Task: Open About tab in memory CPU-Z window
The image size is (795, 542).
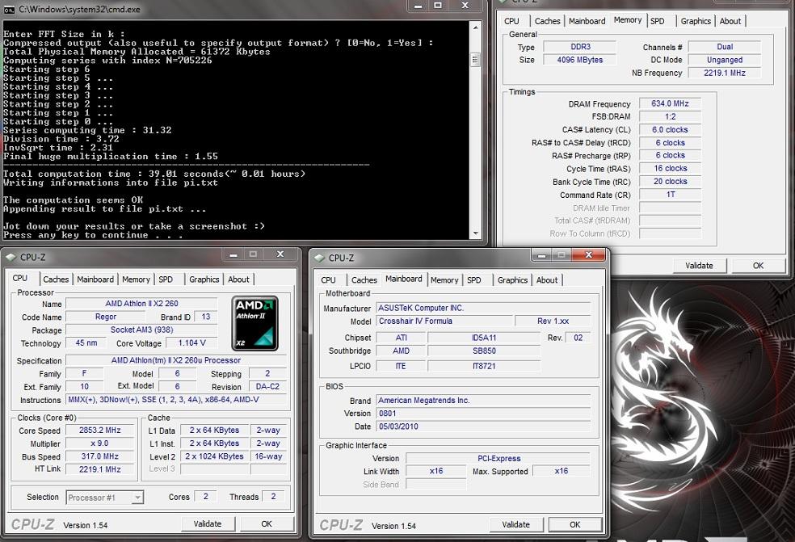Action: [730, 21]
